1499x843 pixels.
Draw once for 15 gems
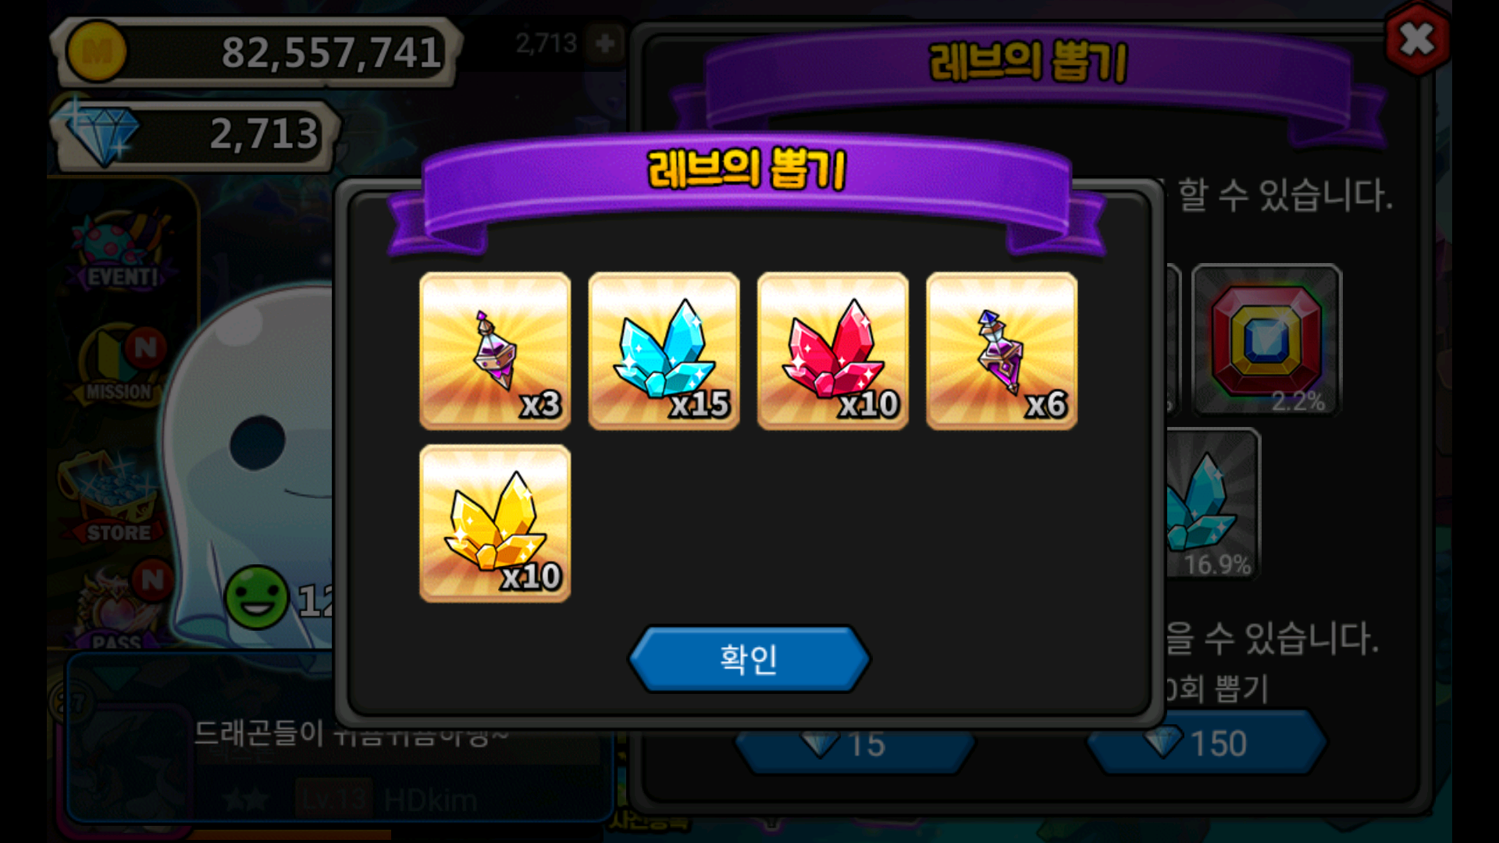pos(855,744)
